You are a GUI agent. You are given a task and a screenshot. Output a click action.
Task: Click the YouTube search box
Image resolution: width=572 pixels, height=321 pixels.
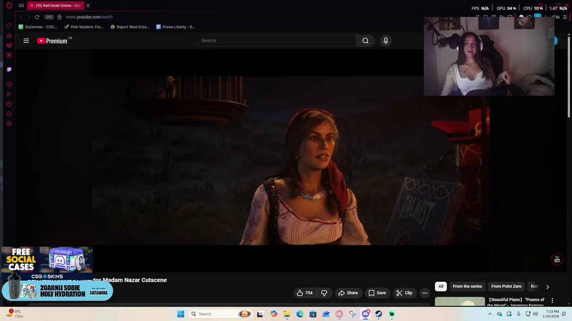[276, 41]
